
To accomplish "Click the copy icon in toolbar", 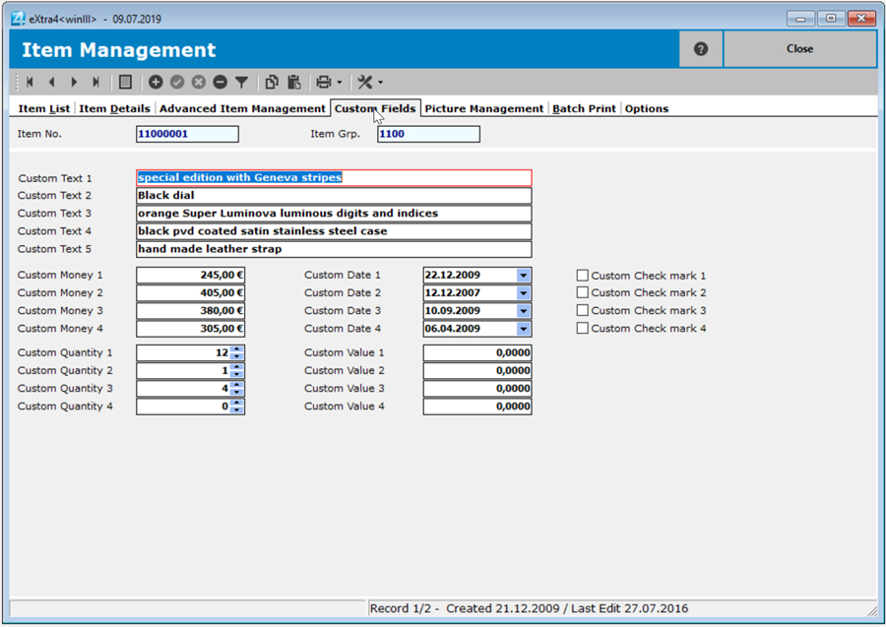I will click(x=272, y=83).
